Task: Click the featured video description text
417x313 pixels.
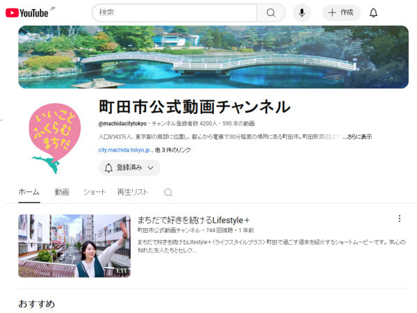Action: coord(271,246)
